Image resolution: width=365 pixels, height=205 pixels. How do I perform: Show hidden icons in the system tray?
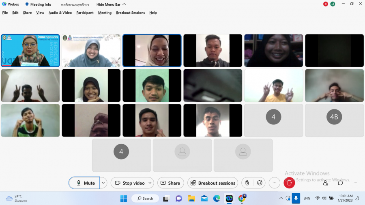point(281,198)
